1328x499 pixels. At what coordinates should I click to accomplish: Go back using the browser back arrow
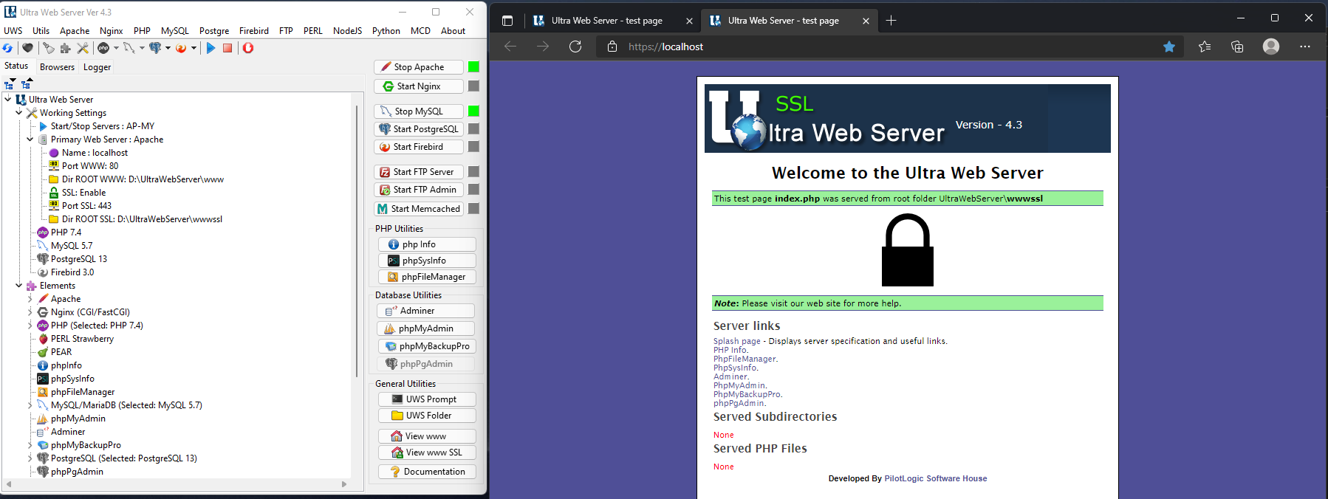click(x=510, y=47)
